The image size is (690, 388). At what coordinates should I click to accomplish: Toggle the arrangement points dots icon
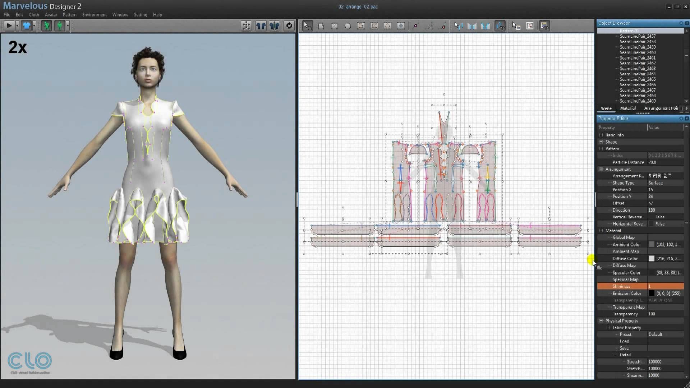tap(246, 26)
